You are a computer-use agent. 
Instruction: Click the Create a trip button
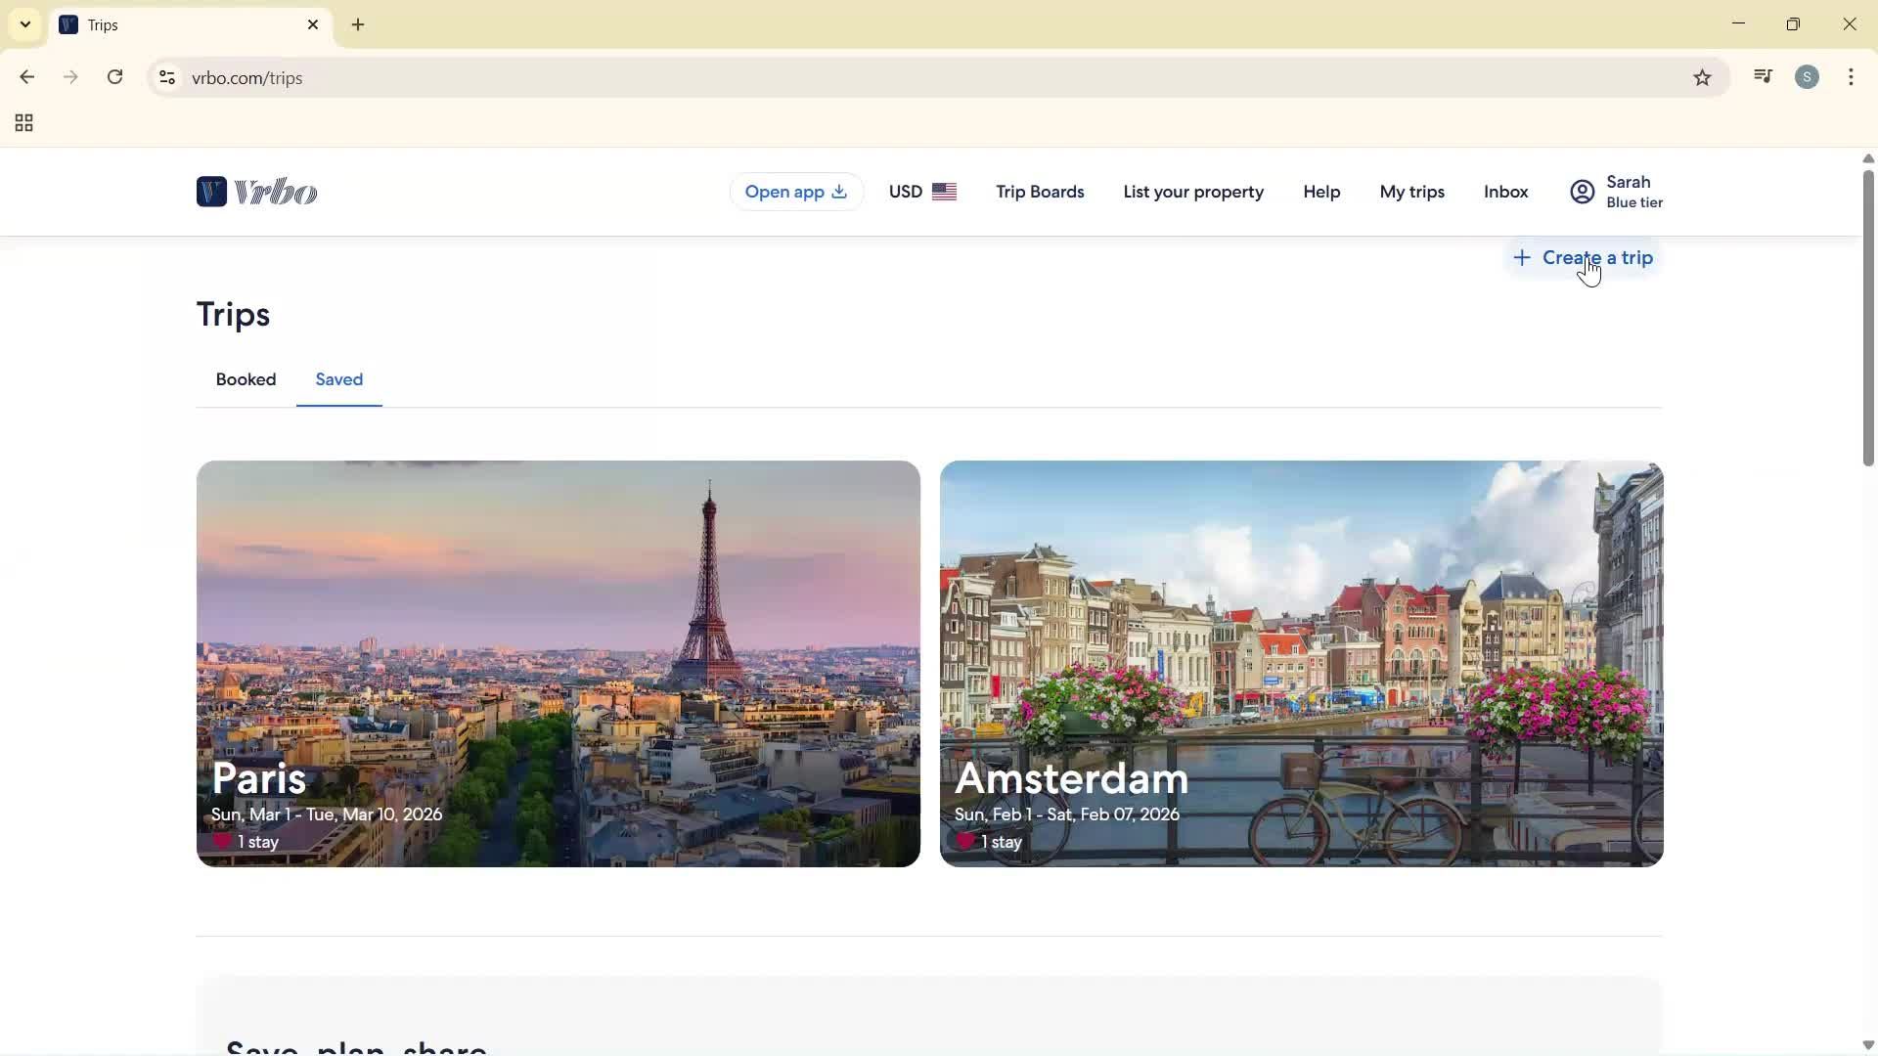(1584, 257)
